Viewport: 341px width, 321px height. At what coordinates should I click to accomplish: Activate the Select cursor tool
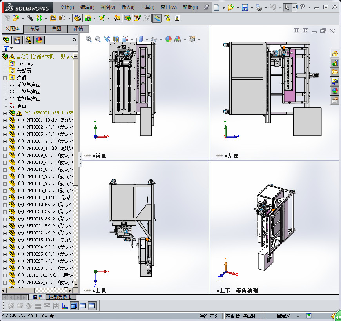coord(287,7)
